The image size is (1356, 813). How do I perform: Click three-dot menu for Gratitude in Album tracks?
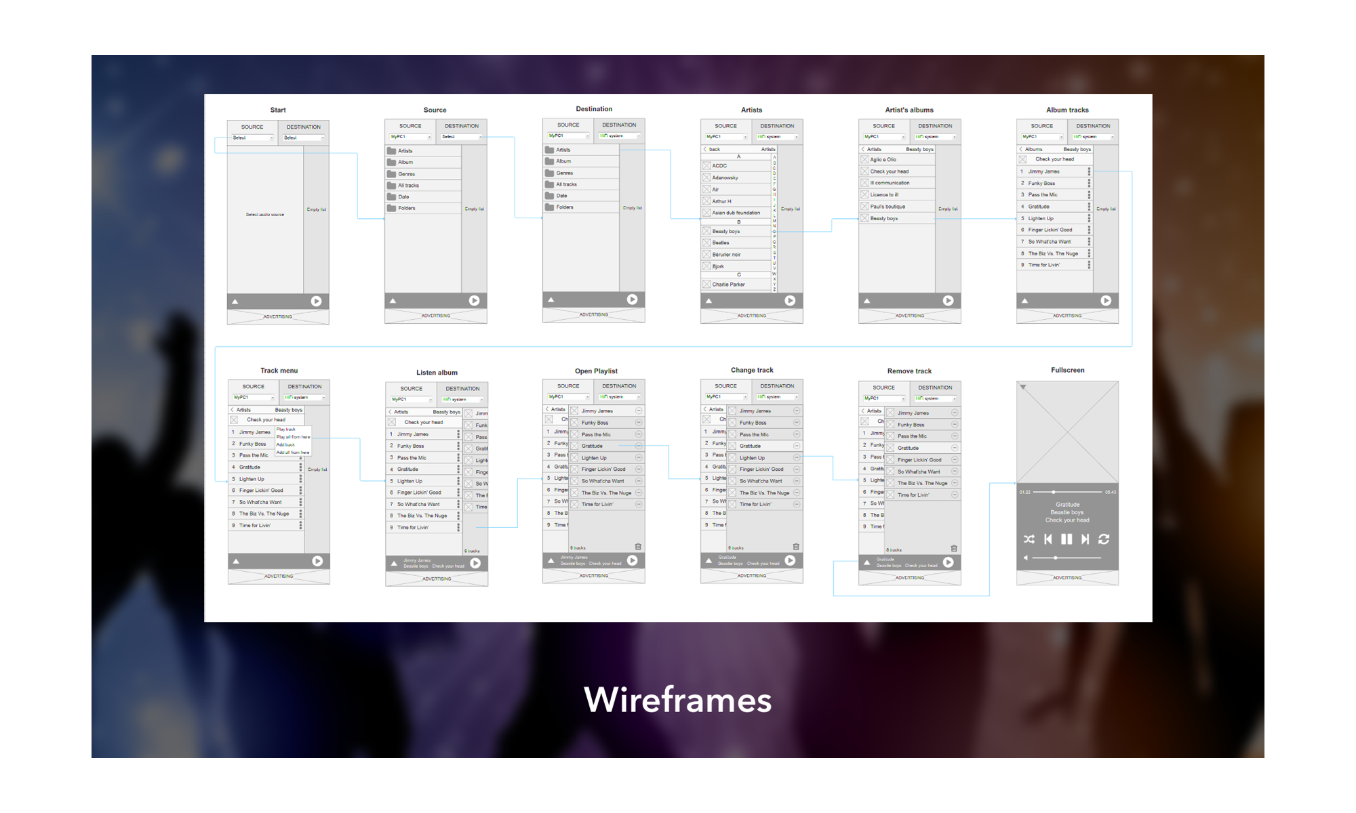tap(1090, 207)
